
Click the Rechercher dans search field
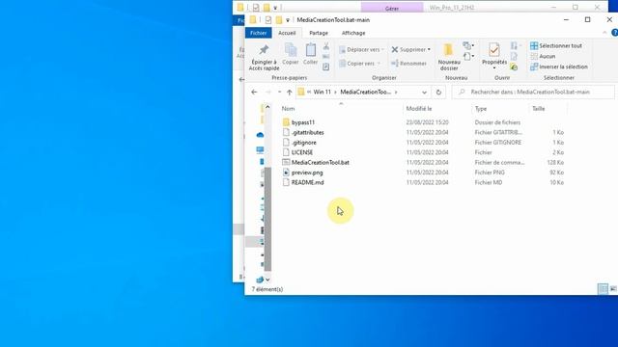click(x=533, y=93)
